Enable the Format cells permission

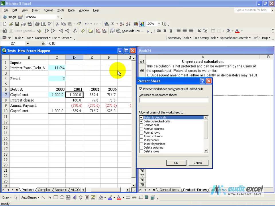pyautogui.click(x=141, y=125)
